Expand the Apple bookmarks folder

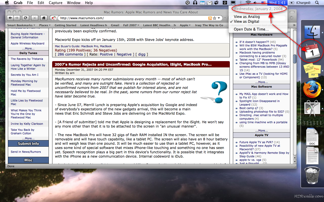[x=185, y=25]
